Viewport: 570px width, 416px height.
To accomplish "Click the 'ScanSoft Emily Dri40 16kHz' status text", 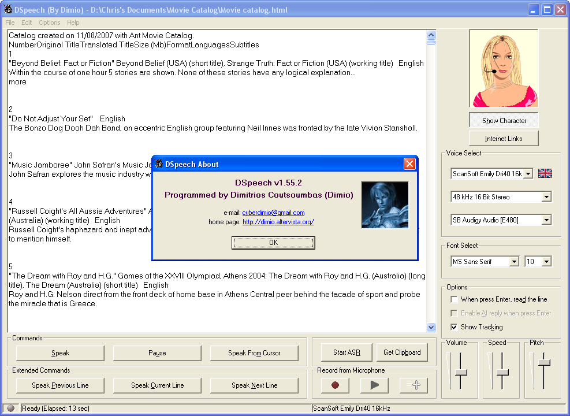I will coord(352,408).
